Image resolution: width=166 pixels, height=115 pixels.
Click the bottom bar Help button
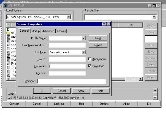(x=82, y=104)
